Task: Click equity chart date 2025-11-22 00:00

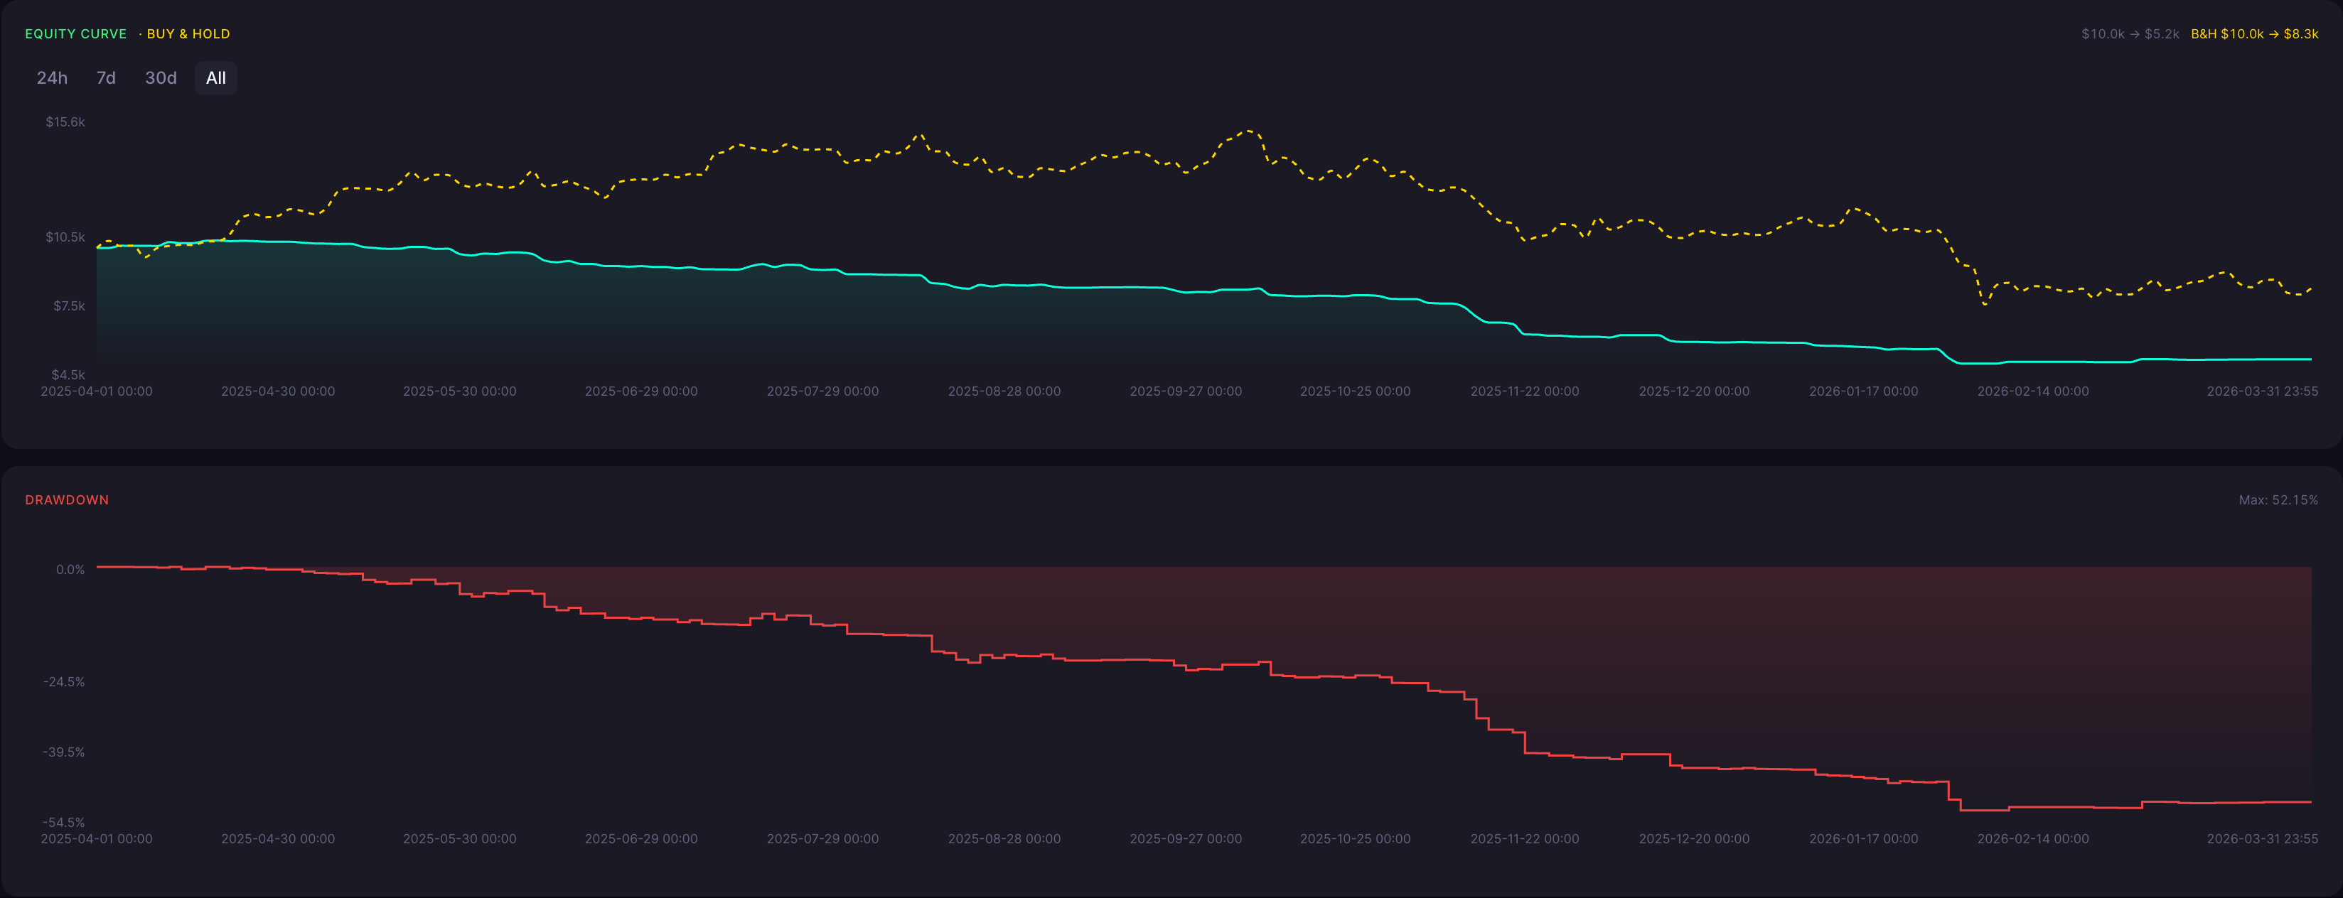Action: click(1524, 391)
